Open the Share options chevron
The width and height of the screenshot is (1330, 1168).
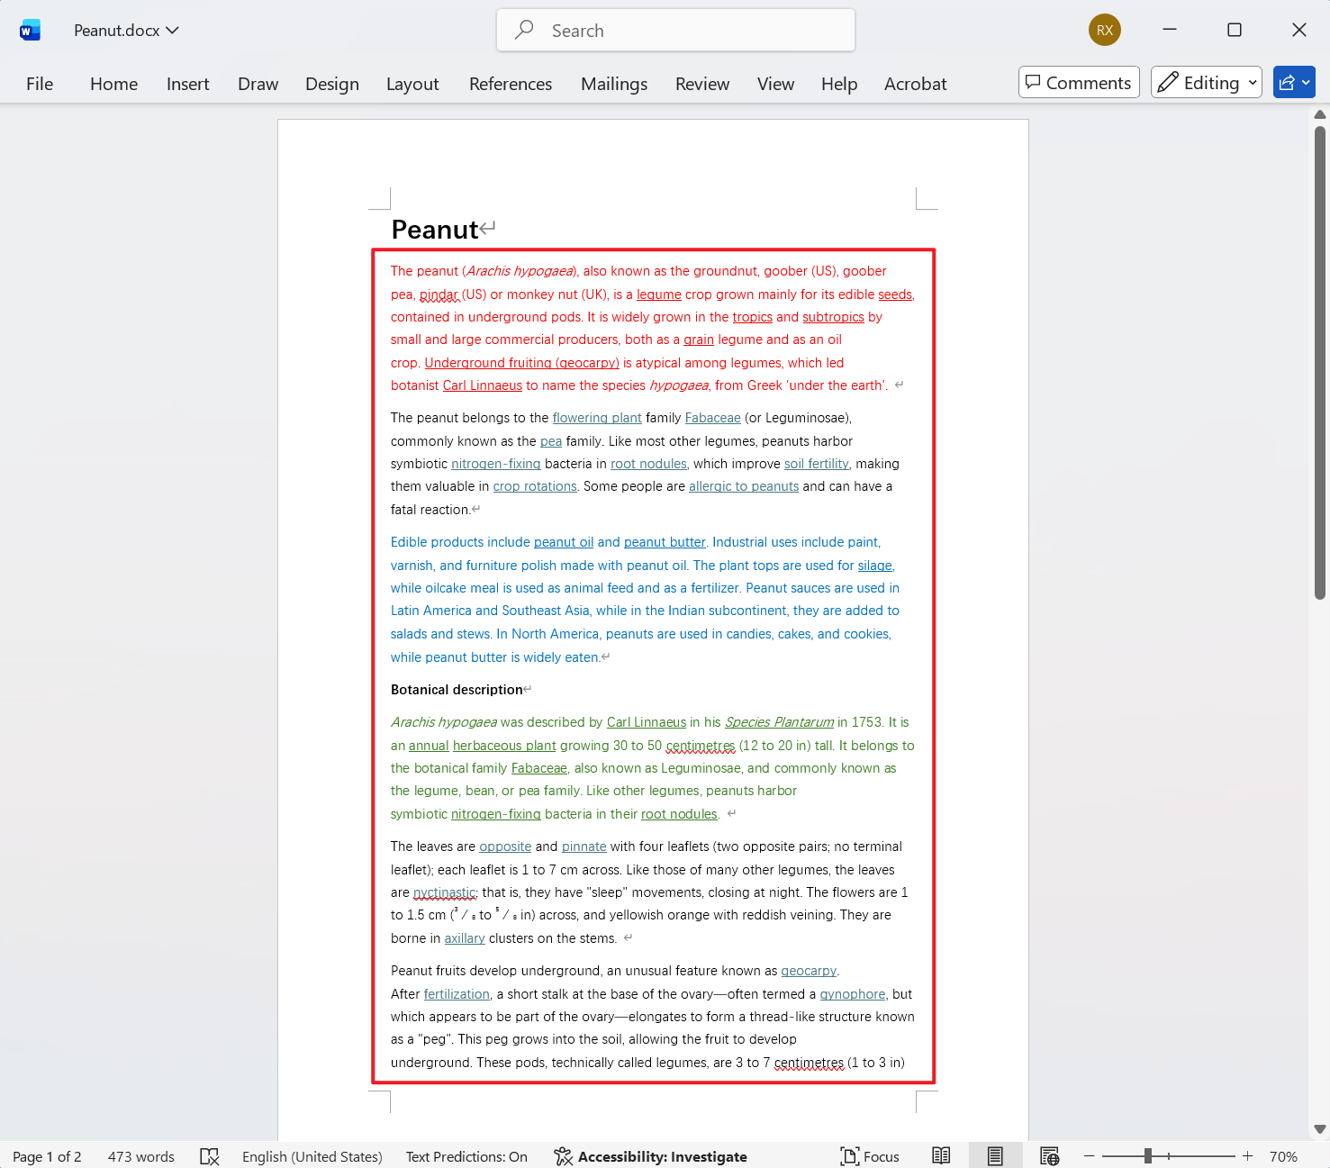[1305, 82]
